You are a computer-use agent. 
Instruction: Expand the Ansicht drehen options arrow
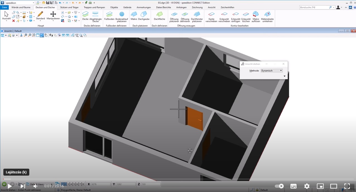point(284,76)
